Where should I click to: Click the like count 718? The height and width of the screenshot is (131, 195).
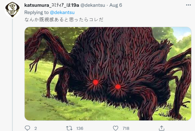pyautogui.click(x=126, y=128)
